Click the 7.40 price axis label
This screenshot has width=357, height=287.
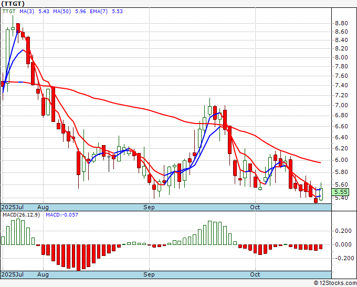341,86
